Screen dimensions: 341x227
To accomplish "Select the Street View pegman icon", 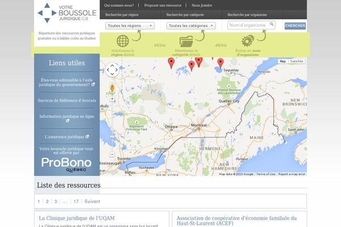I will [112, 88].
